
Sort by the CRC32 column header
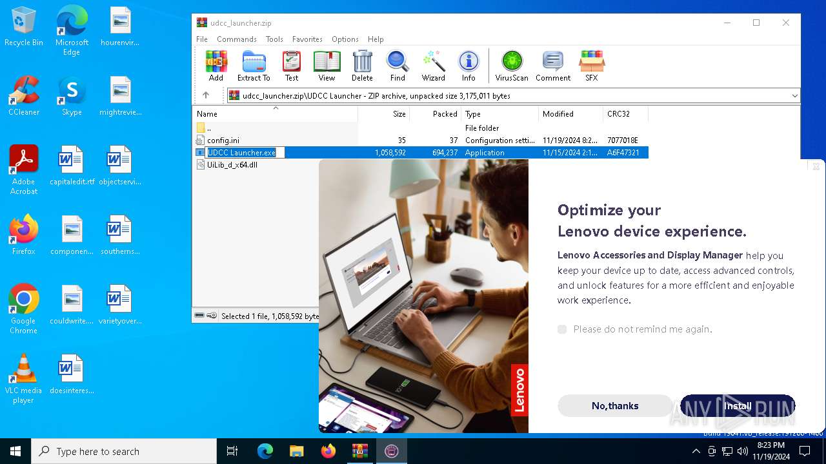626,114
